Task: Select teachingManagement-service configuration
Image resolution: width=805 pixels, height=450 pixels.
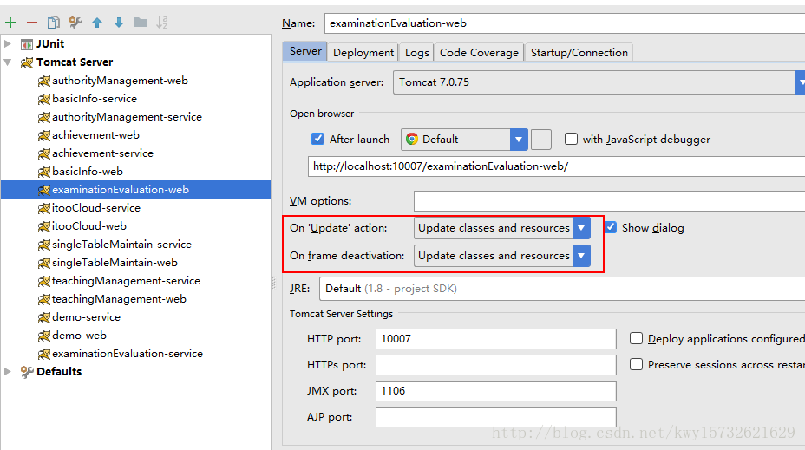Action: pyautogui.click(x=126, y=281)
